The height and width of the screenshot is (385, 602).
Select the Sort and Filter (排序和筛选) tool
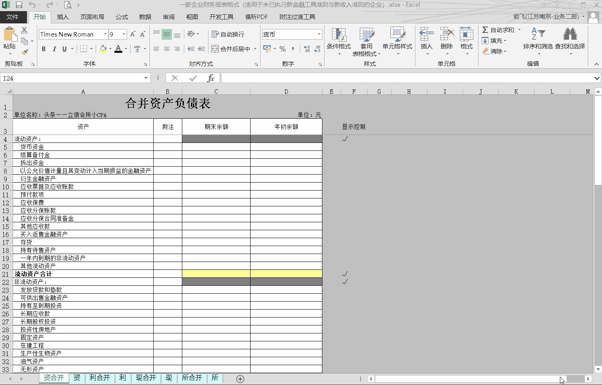click(x=538, y=40)
